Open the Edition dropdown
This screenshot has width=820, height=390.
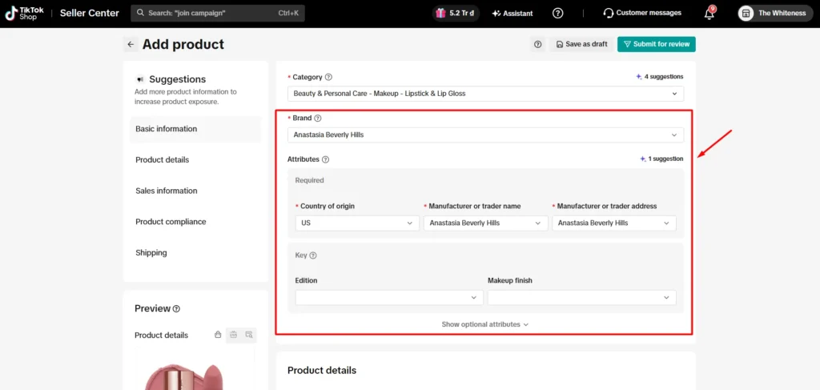click(x=389, y=297)
